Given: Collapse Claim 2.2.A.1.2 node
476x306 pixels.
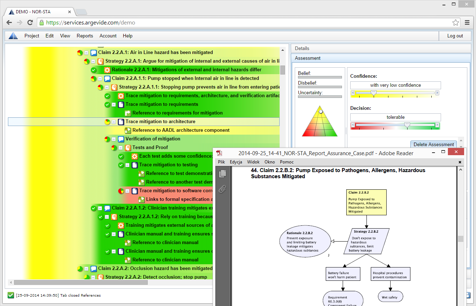Looking at the screenshot, I should [x=100, y=208].
